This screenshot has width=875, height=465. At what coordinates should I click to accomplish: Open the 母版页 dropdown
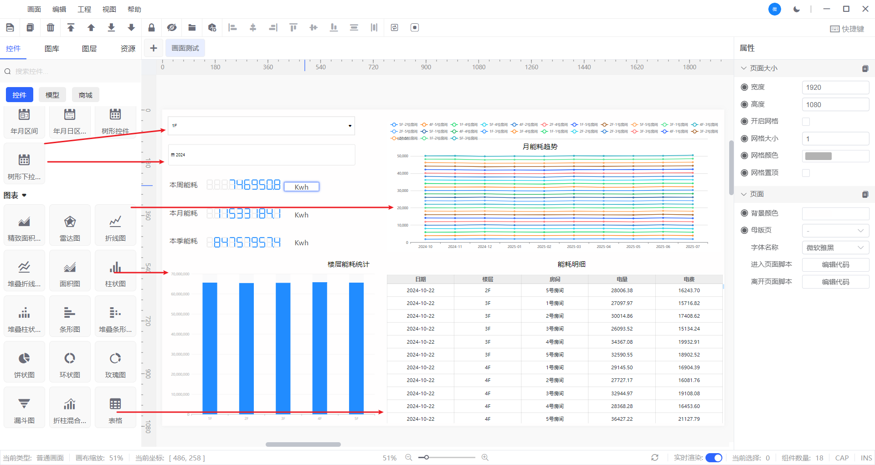[x=835, y=231]
